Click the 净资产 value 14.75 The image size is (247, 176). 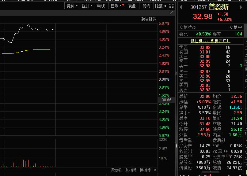point(205,146)
